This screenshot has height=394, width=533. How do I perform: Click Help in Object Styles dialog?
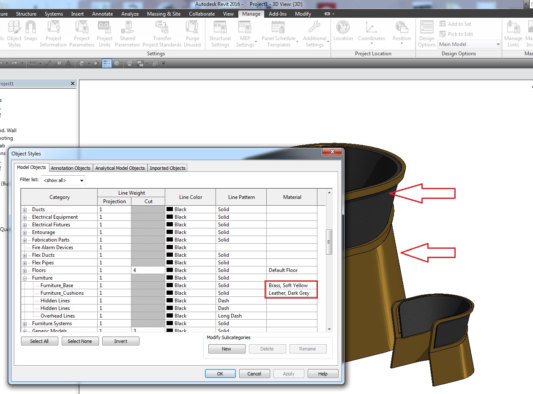coord(323,374)
